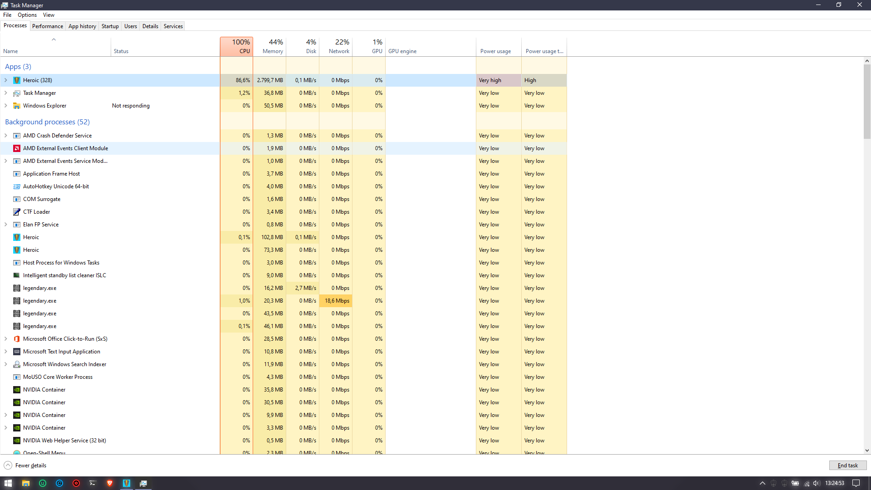Click the End task button
Viewport: 871px width, 490px height.
[847, 465]
